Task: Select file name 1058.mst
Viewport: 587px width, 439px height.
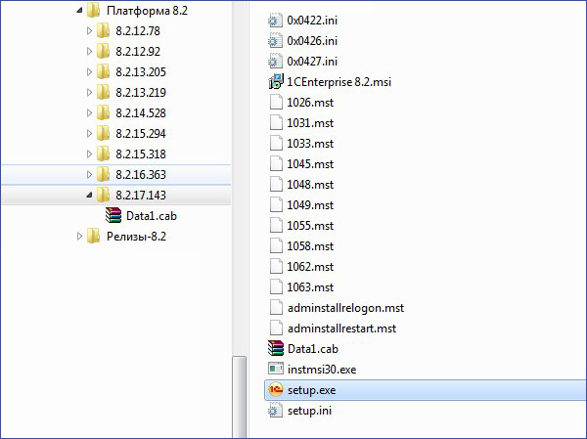Action: [310, 246]
